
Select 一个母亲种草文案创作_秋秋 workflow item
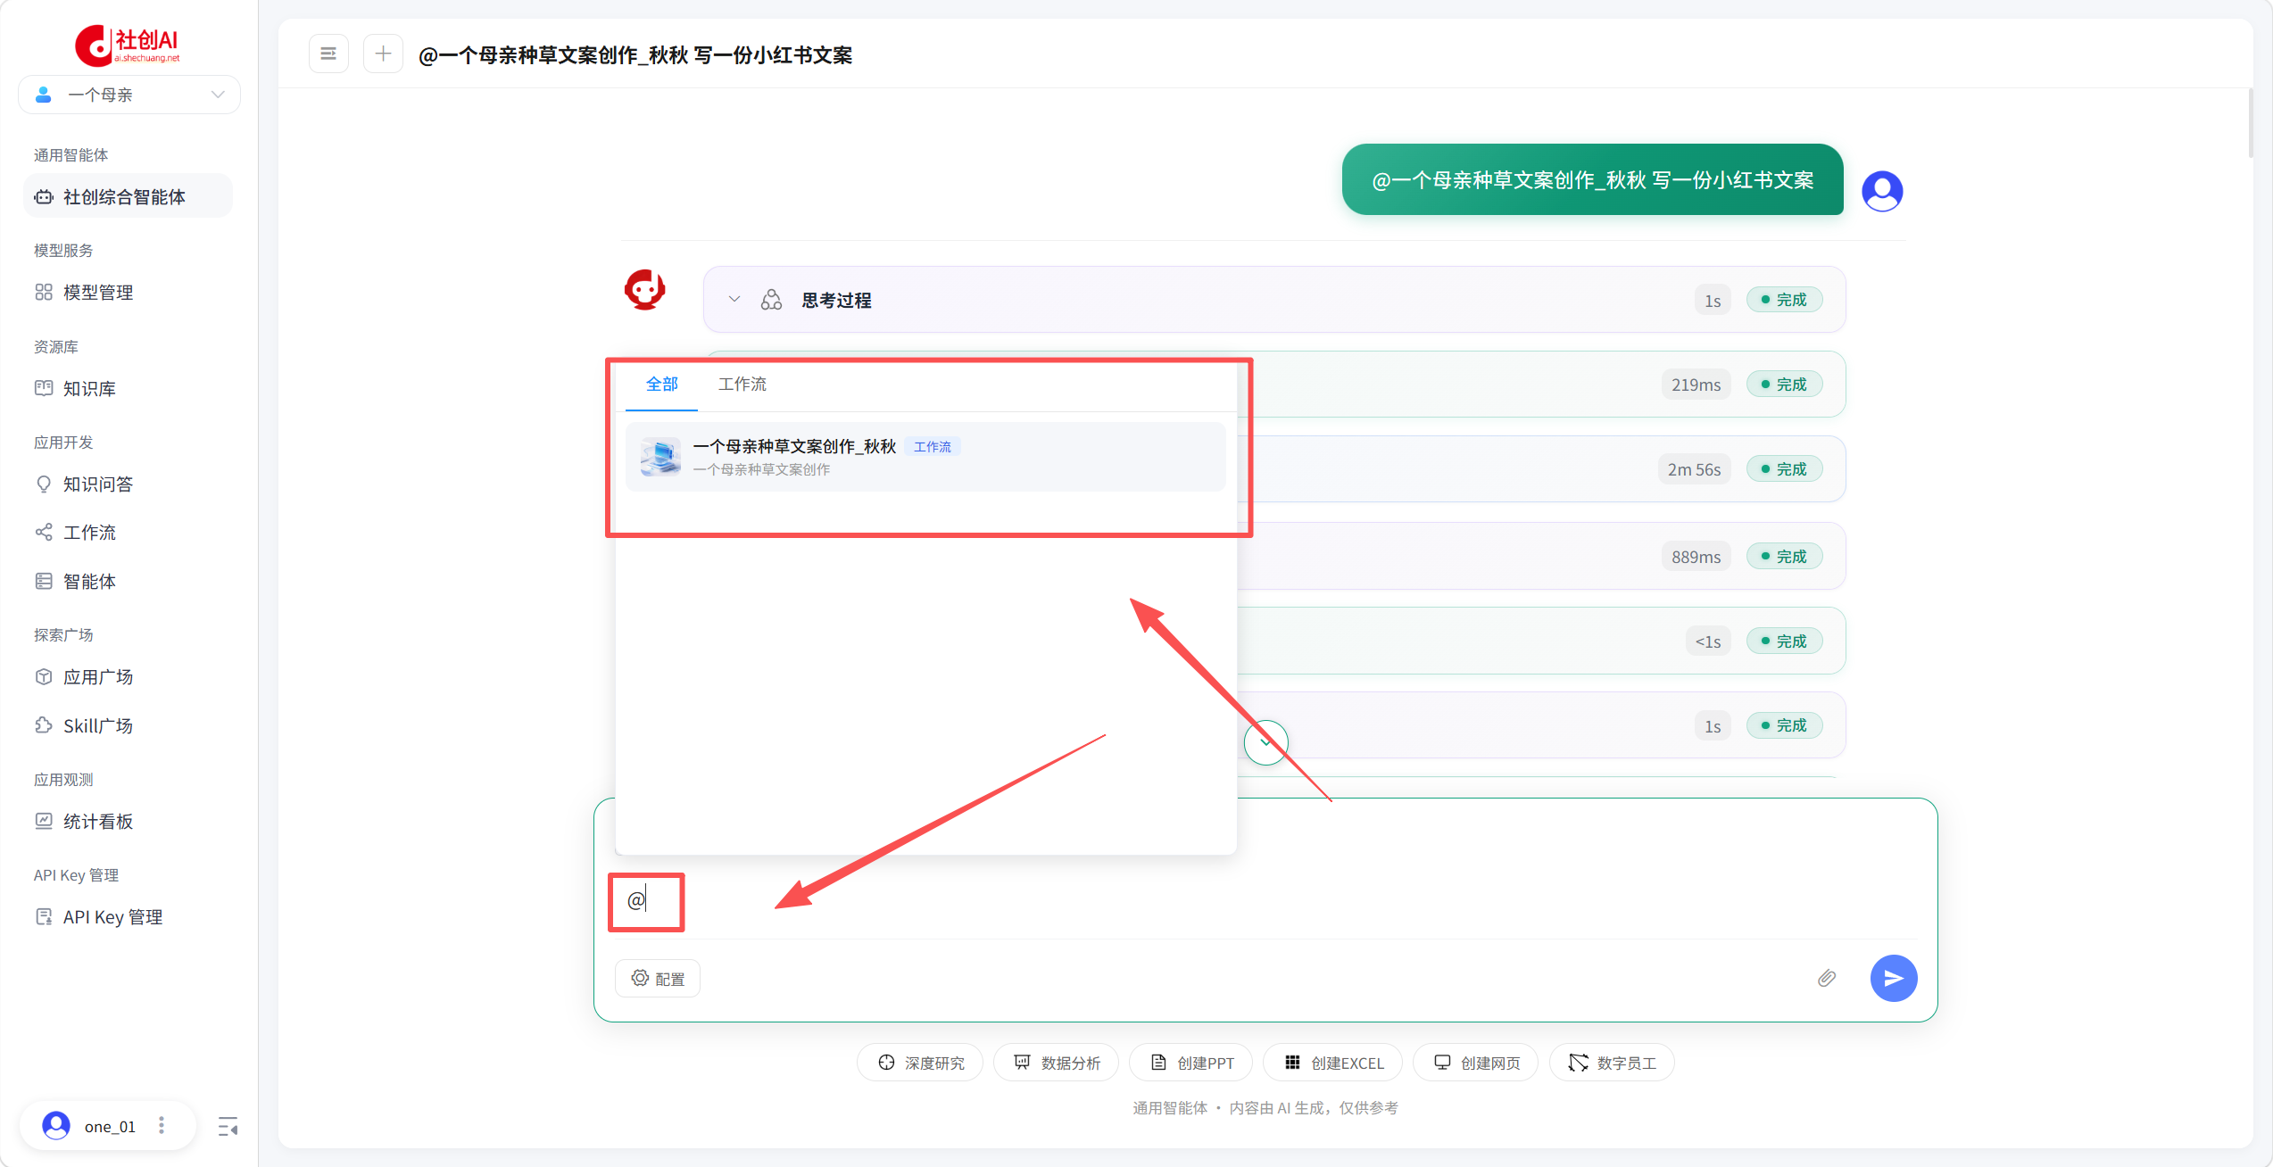click(x=925, y=457)
